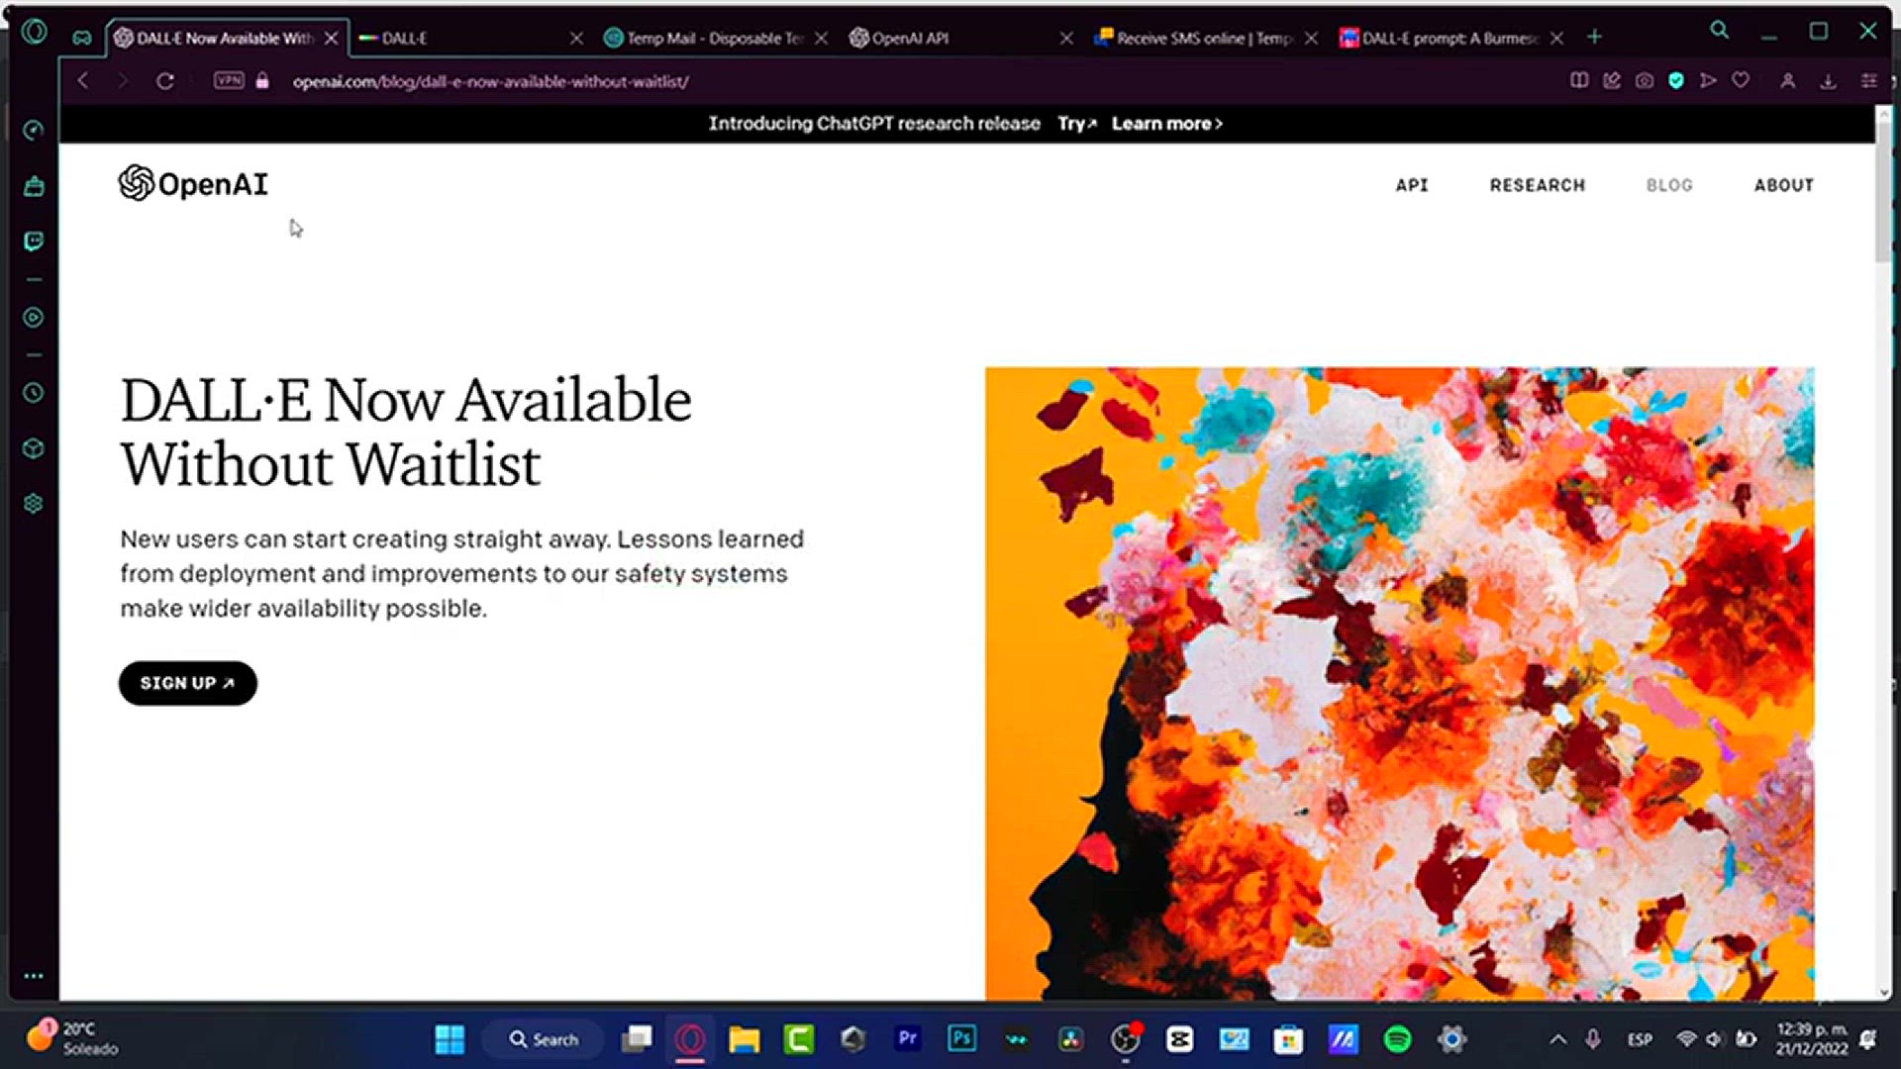
Task: Click the address bar URL field
Action: [490, 81]
